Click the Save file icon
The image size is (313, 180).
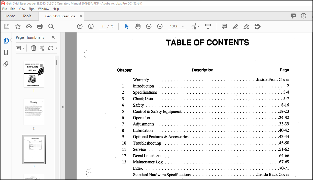point(7,26)
